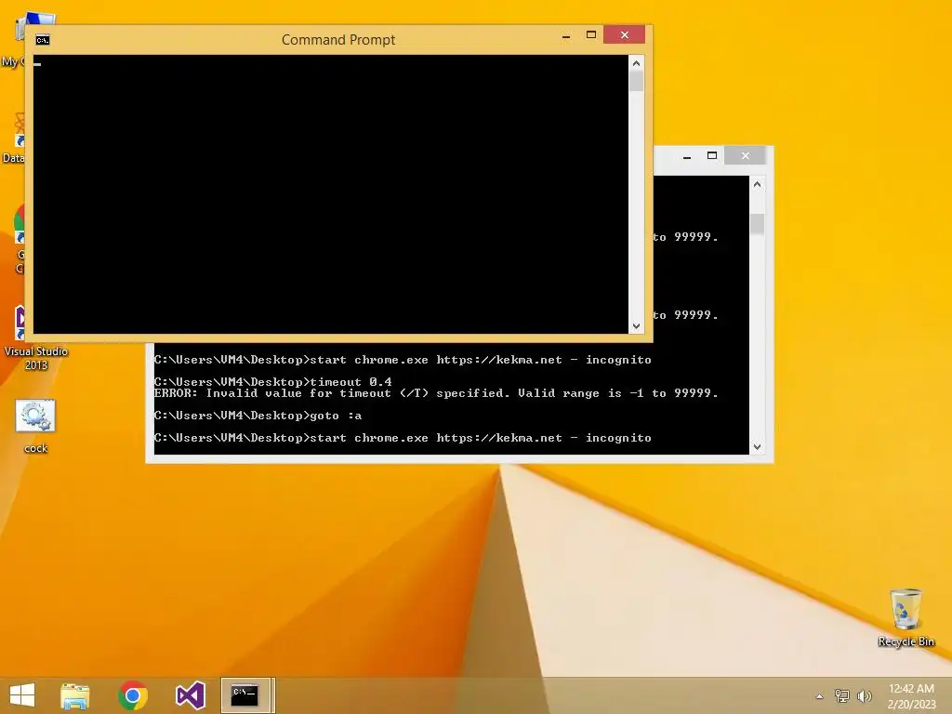Close the front Command Prompt window

[624, 35]
